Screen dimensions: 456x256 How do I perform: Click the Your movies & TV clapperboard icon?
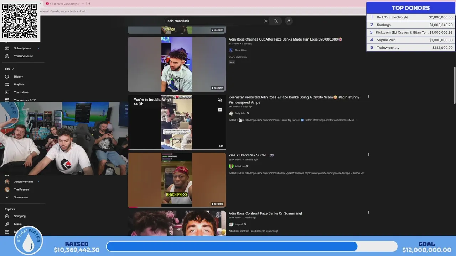click(7, 100)
